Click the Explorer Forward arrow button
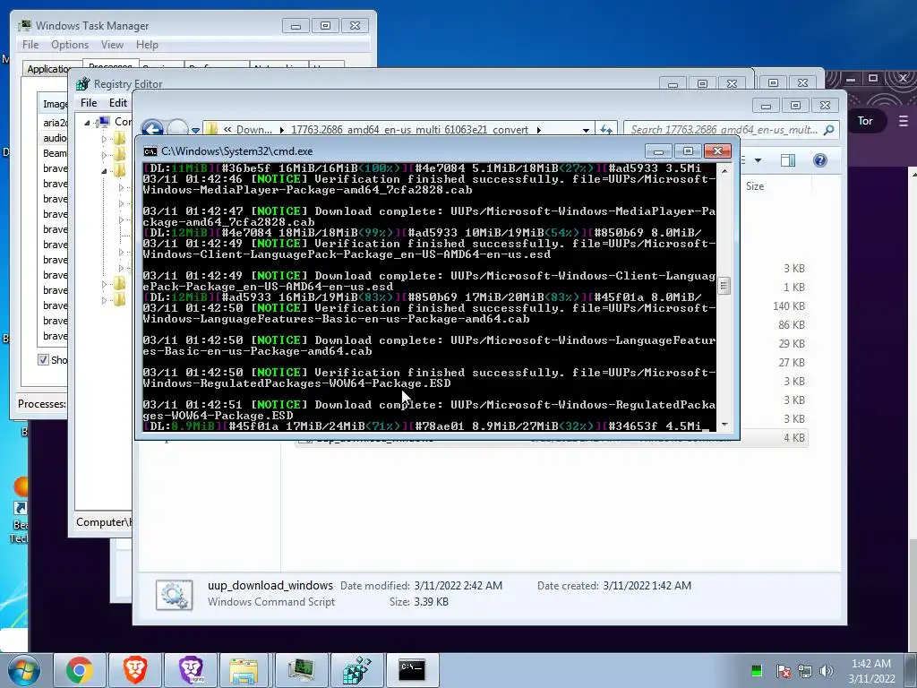 click(x=177, y=129)
